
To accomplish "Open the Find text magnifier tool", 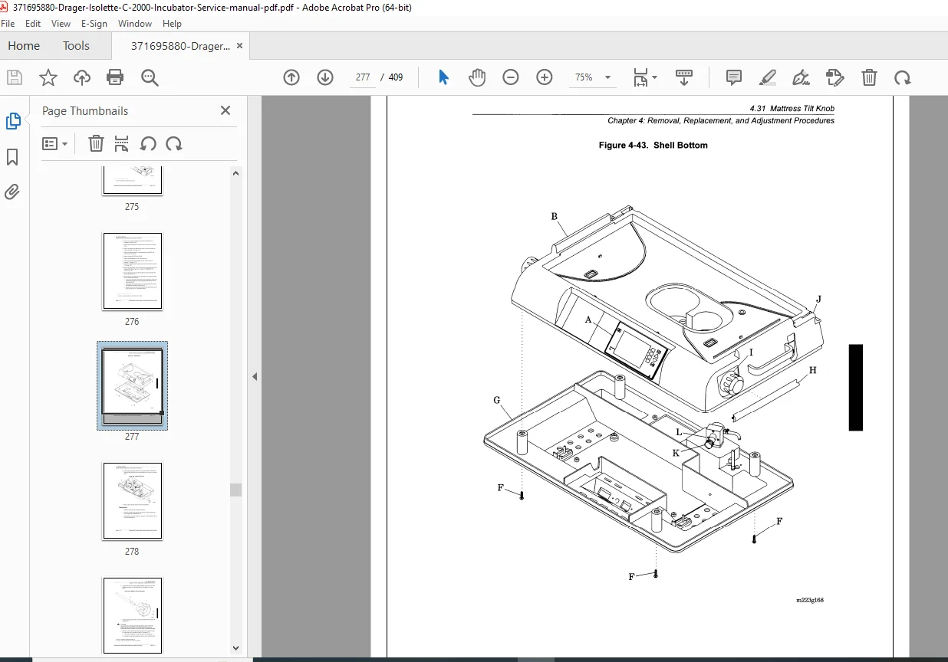I will (150, 77).
